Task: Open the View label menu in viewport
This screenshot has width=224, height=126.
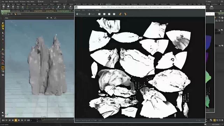Action: tap(7, 18)
